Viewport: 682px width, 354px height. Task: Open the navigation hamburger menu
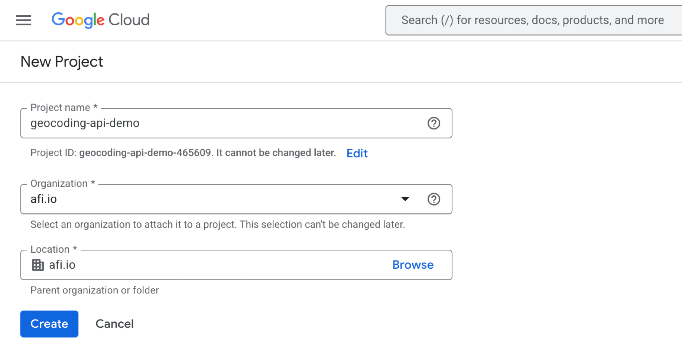(23, 20)
